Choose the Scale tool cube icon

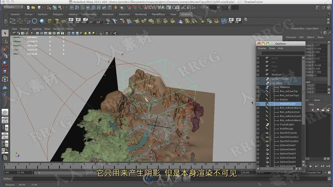click(5, 71)
